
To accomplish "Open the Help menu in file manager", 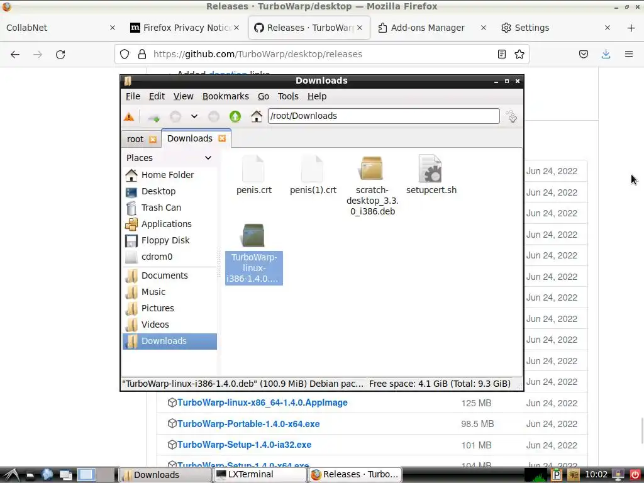I will [x=317, y=96].
